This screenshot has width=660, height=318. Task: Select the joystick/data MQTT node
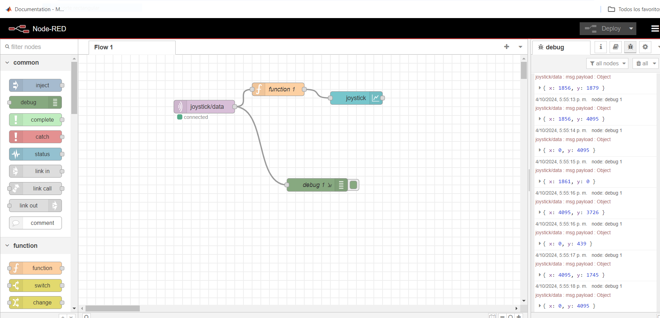point(204,107)
